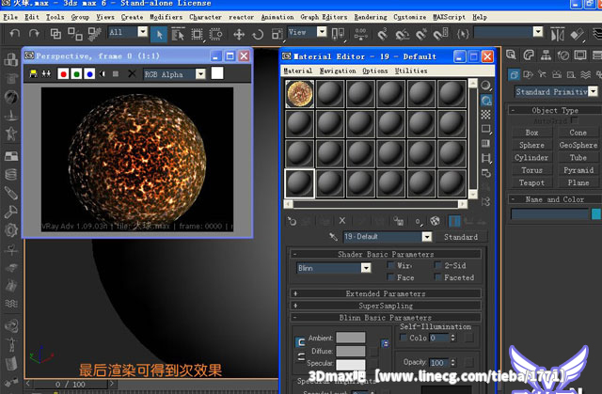The height and width of the screenshot is (394, 602).
Task: Click the GeoSphere primitive button
Action: coord(578,145)
